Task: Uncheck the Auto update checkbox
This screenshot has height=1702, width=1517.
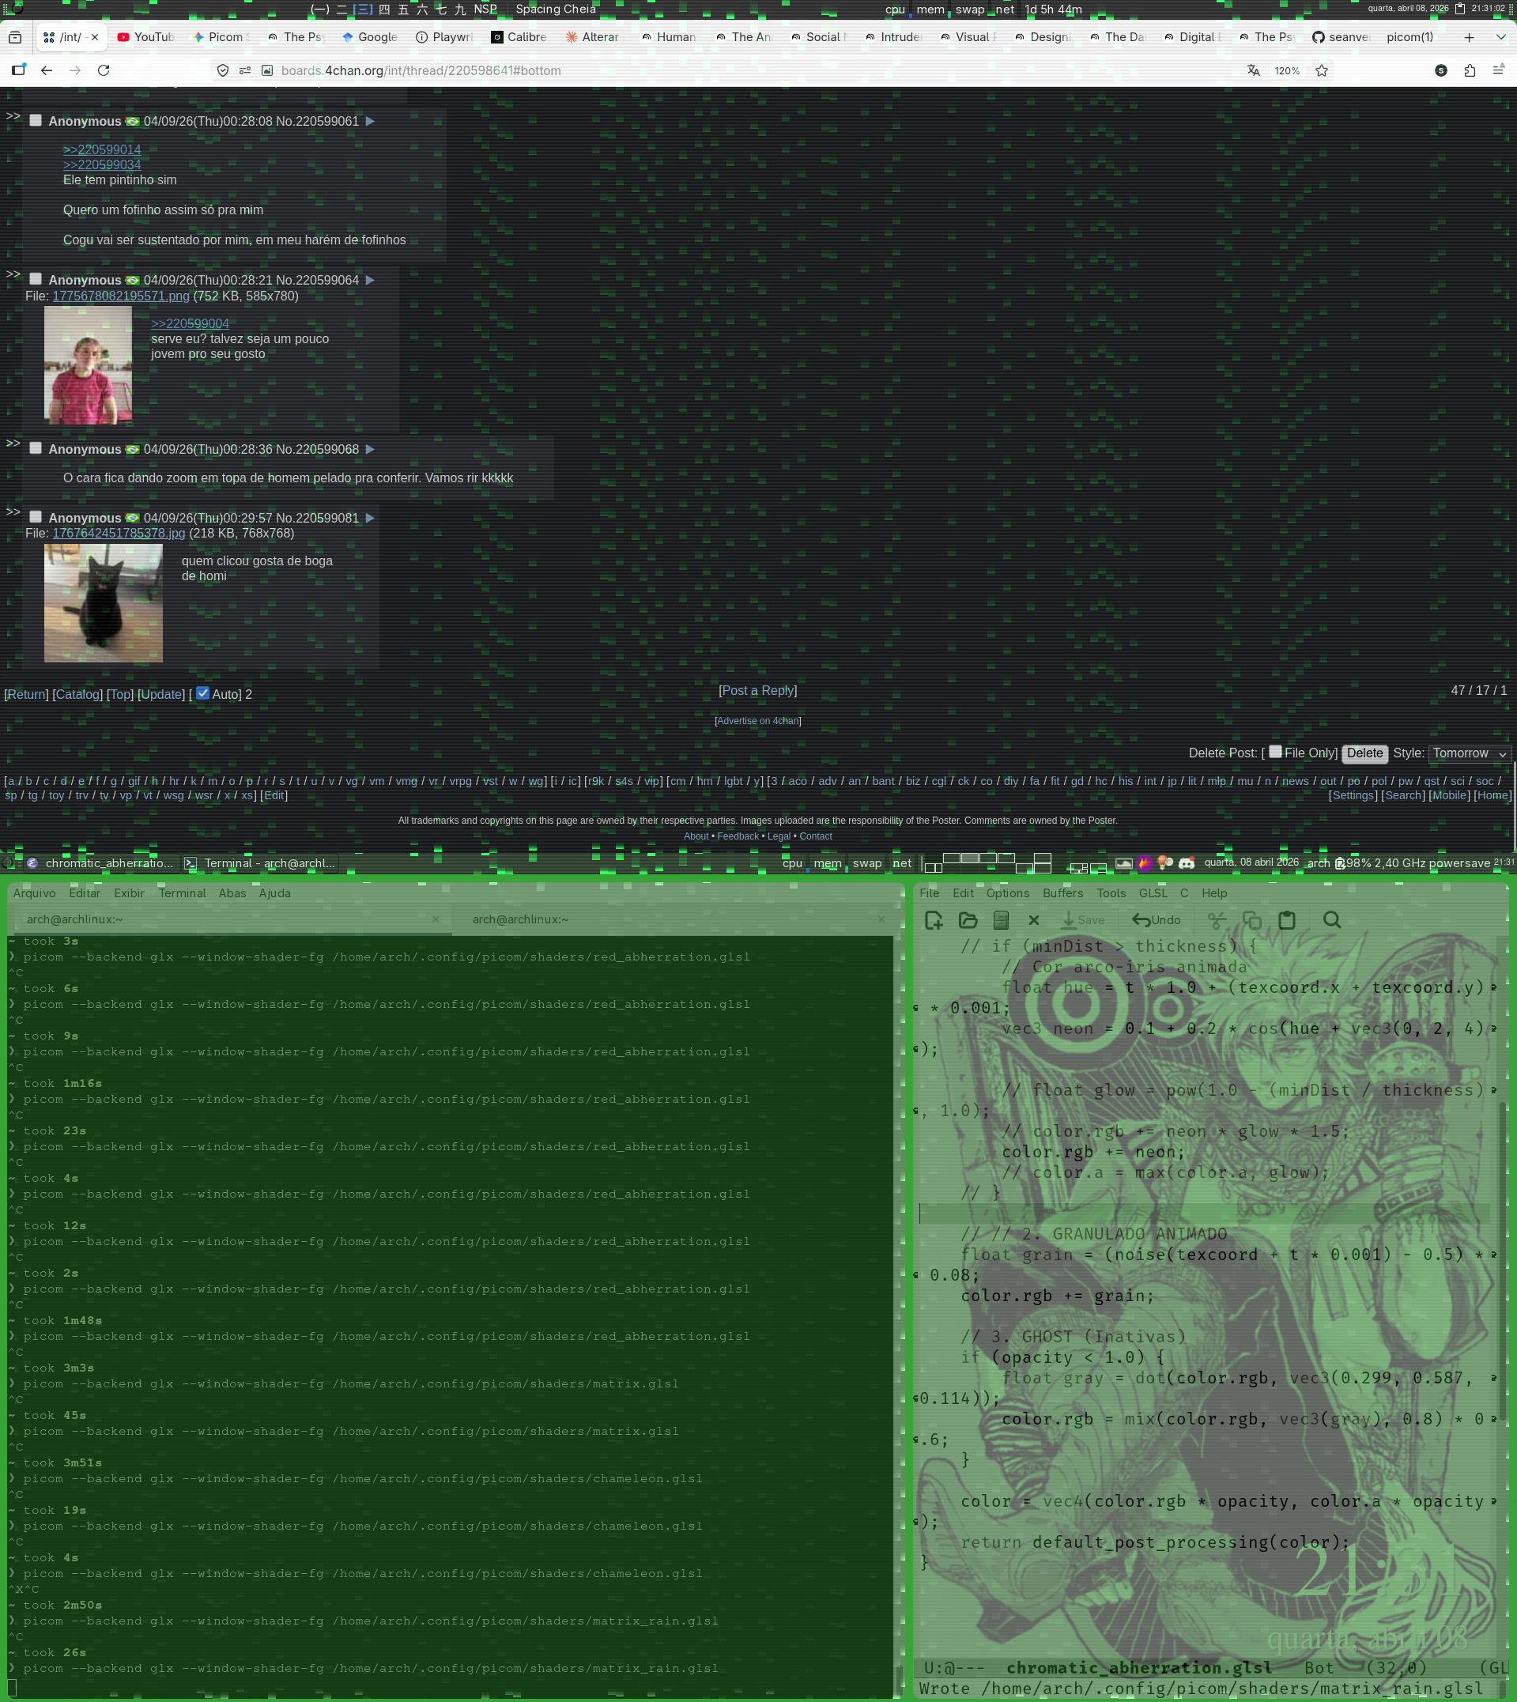Action: click(x=202, y=692)
